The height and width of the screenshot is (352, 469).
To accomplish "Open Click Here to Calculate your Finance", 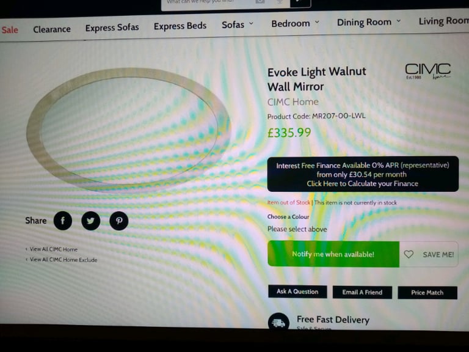I will pos(362,183).
